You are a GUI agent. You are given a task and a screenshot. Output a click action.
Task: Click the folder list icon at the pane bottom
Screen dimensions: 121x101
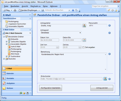[24, 93]
